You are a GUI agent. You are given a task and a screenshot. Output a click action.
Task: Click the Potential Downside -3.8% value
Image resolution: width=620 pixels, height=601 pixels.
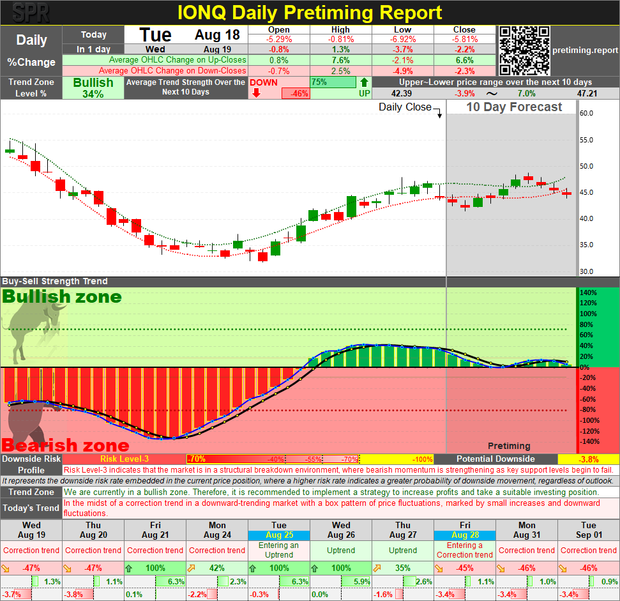tap(588, 459)
